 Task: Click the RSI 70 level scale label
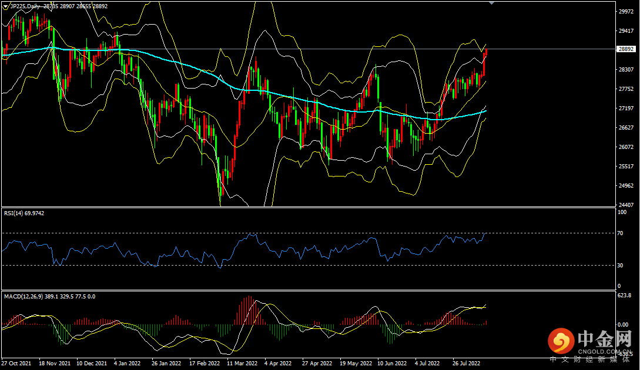coord(621,233)
